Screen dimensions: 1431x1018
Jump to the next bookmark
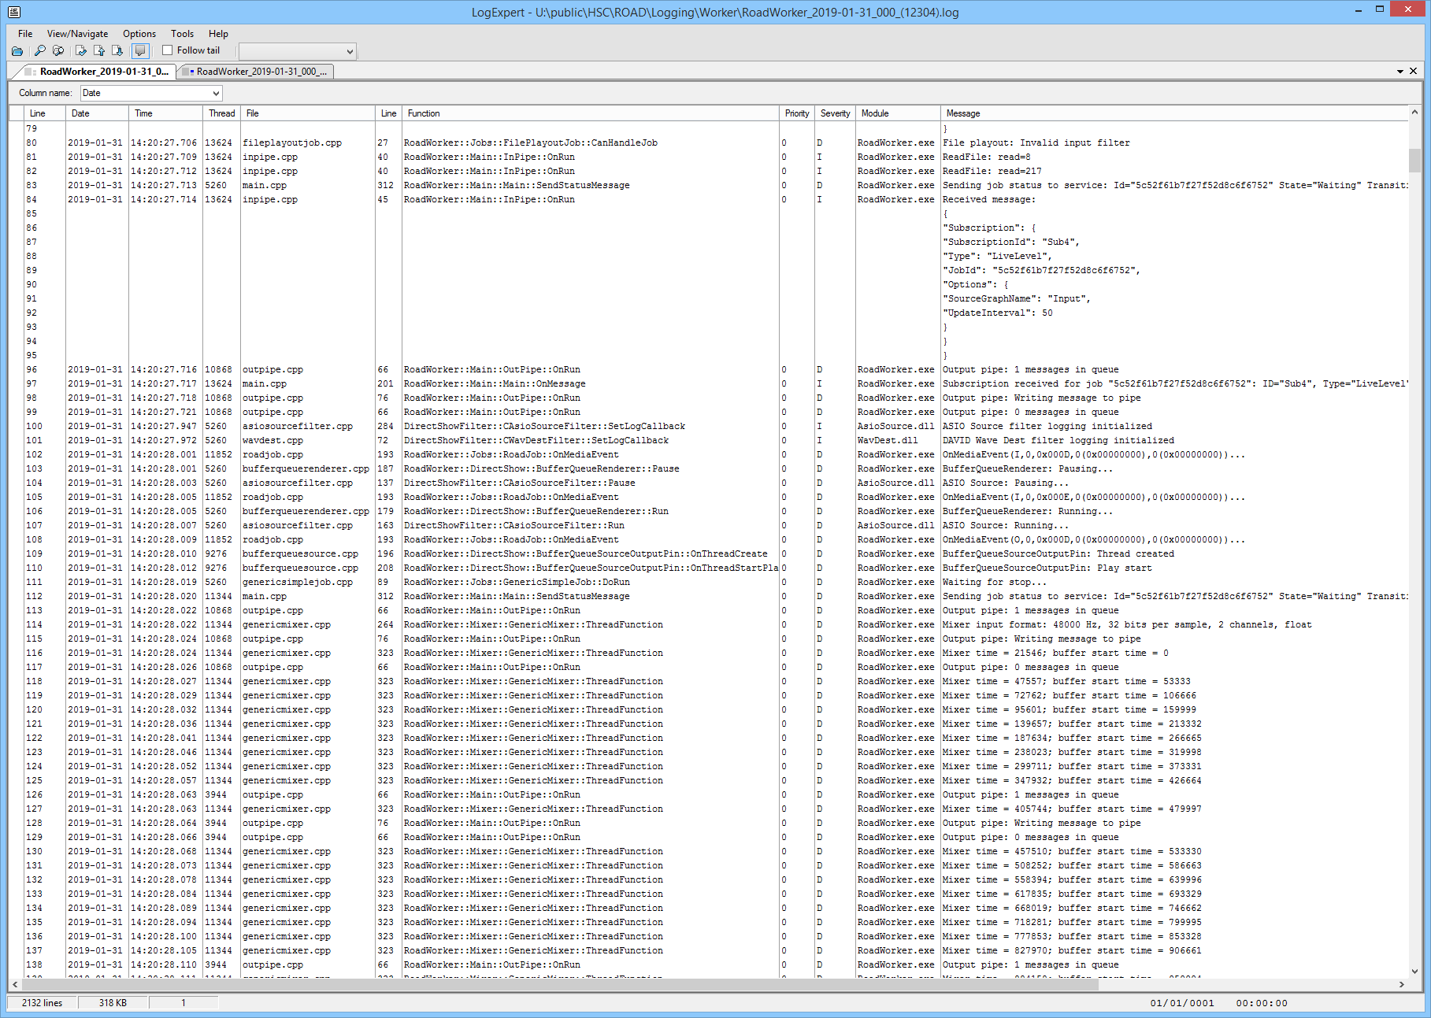coord(119,50)
